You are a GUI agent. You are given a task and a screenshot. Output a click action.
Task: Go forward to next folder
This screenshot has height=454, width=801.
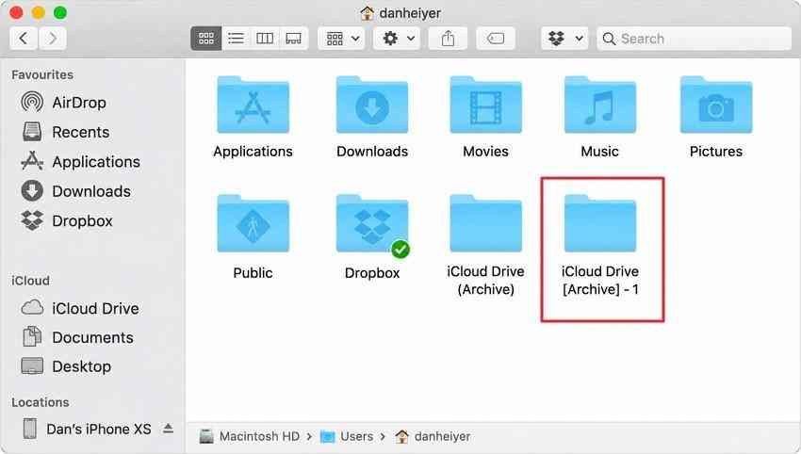pos(52,39)
